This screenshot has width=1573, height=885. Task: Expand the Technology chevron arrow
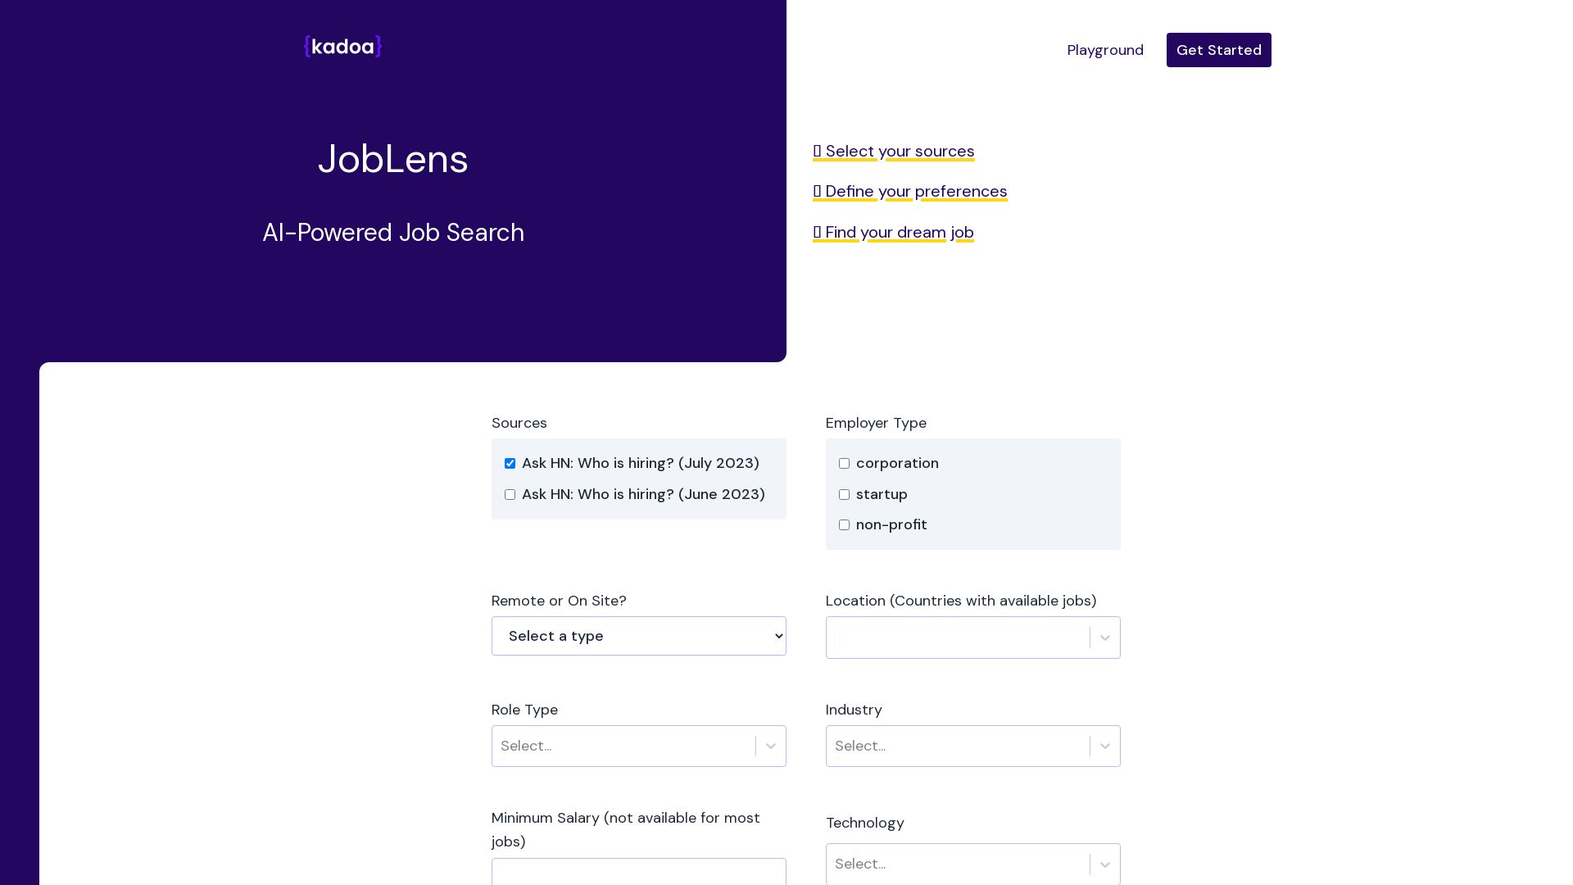coord(1104,864)
